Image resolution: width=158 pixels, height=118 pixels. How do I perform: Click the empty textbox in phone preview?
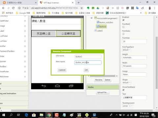point(56,27)
